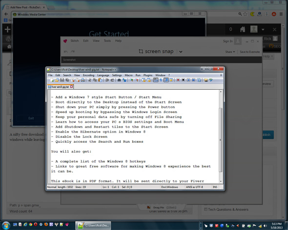Open the Search menu in Notepad++

67,75
